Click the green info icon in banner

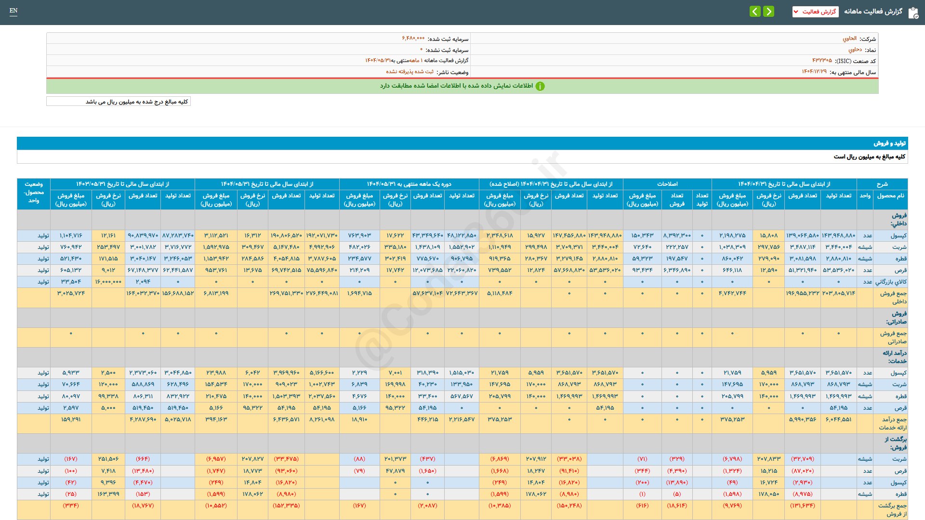click(x=540, y=86)
